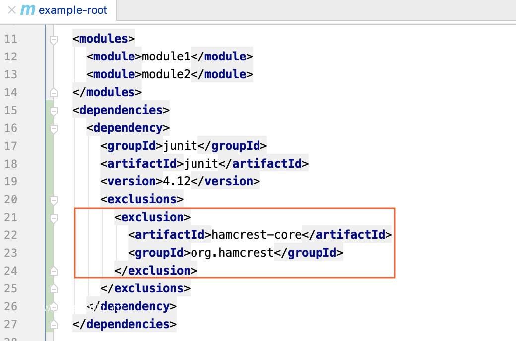The width and height of the screenshot is (516, 341).
Task: Collapse the exclusions block at line 20
Action: pyautogui.click(x=53, y=200)
